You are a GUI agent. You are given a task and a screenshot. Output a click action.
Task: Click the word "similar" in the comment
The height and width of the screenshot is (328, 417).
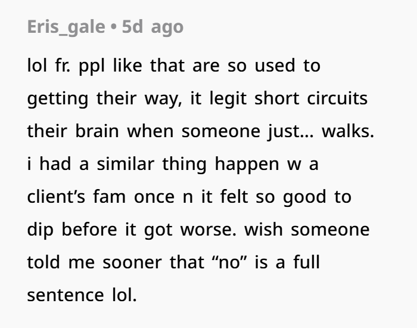pyautogui.click(x=125, y=164)
